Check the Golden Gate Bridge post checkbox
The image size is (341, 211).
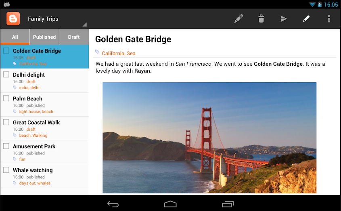[x=6, y=51]
